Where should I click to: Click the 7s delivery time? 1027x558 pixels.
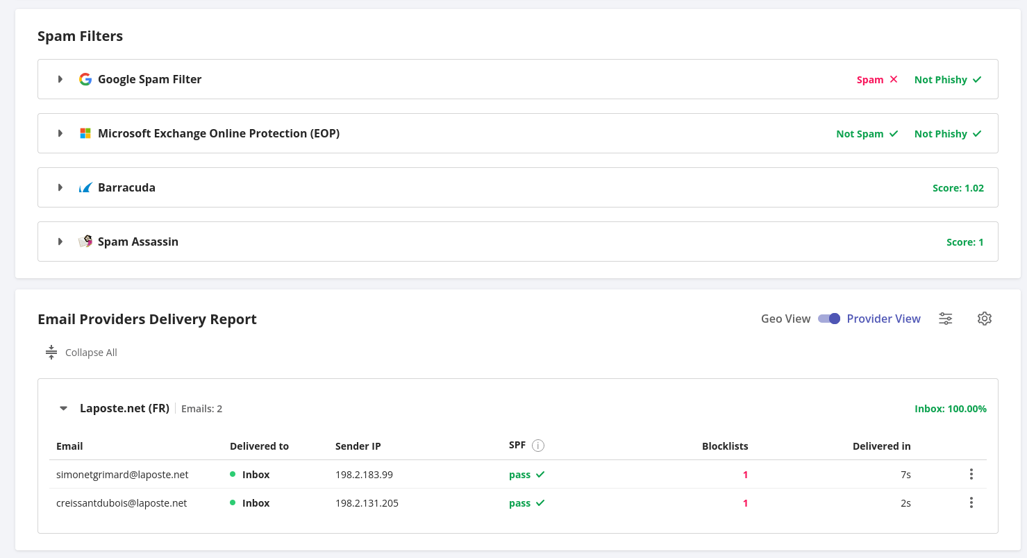(905, 475)
